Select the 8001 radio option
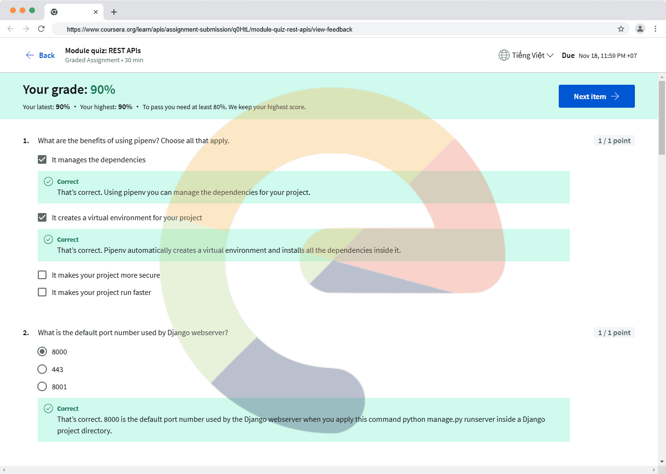The height and width of the screenshot is (474, 666). pyautogui.click(x=42, y=386)
